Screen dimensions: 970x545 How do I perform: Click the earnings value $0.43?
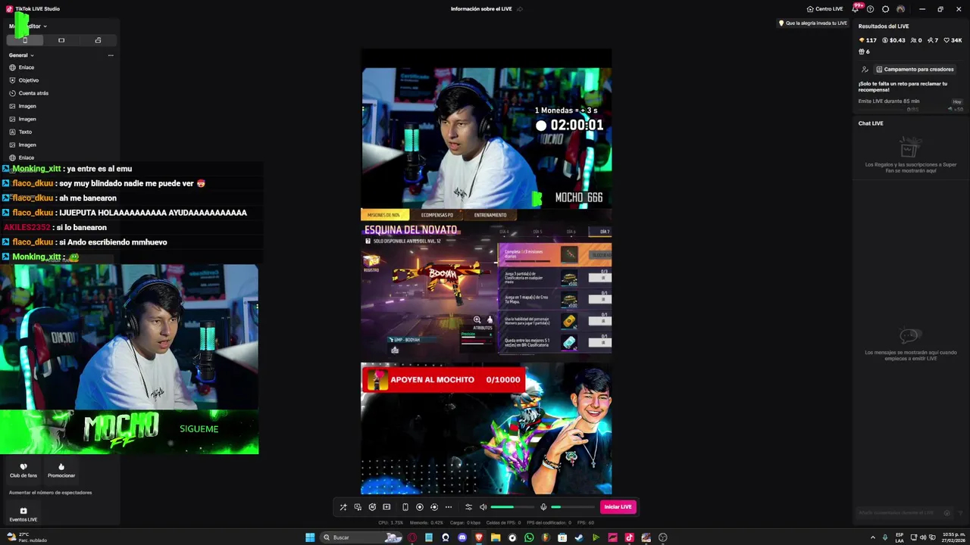click(x=893, y=40)
